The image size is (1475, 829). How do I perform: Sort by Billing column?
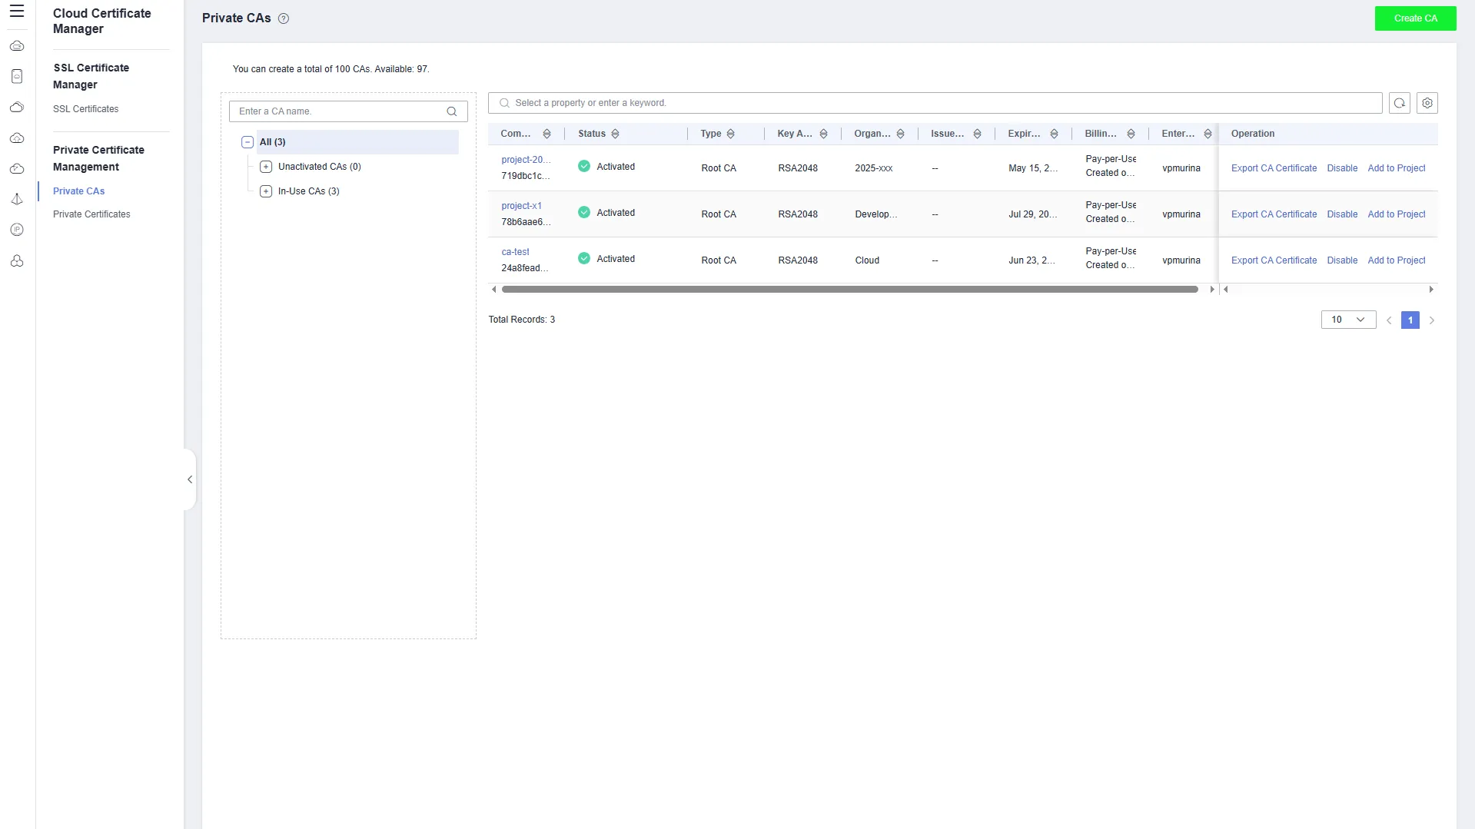point(1131,134)
